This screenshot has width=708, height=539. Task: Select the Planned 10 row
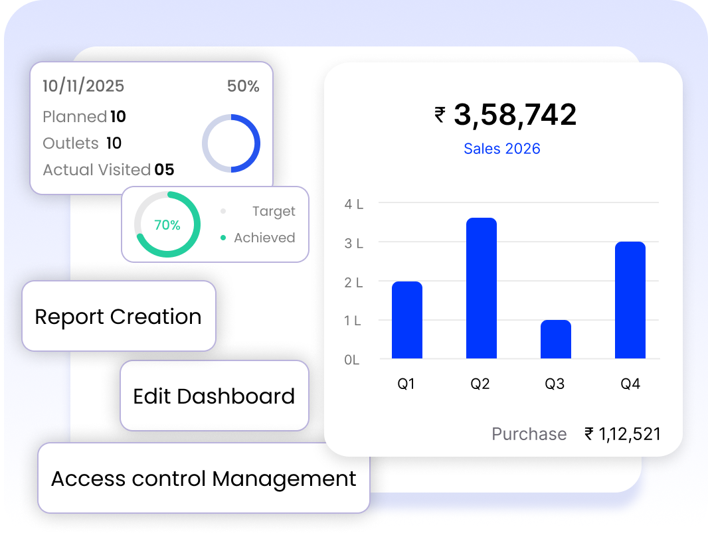[x=84, y=116]
